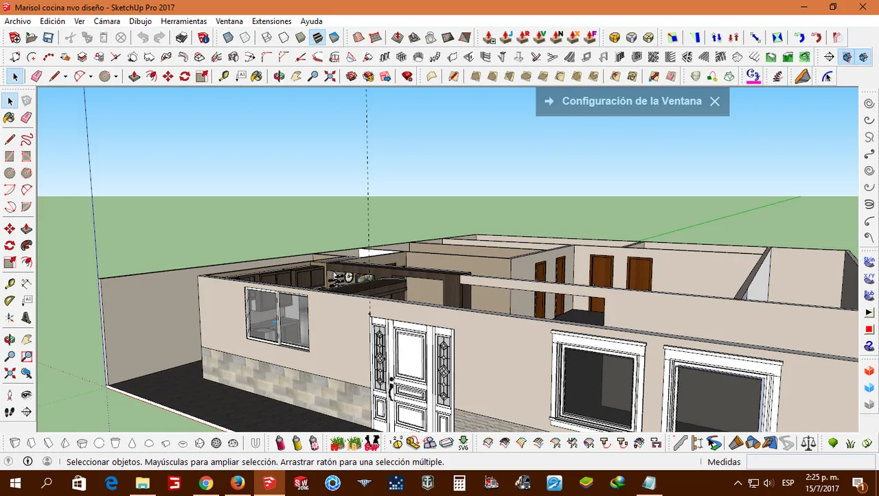The width and height of the screenshot is (879, 496).
Task: Select the Polygon tool in left palette
Action: tap(27, 174)
